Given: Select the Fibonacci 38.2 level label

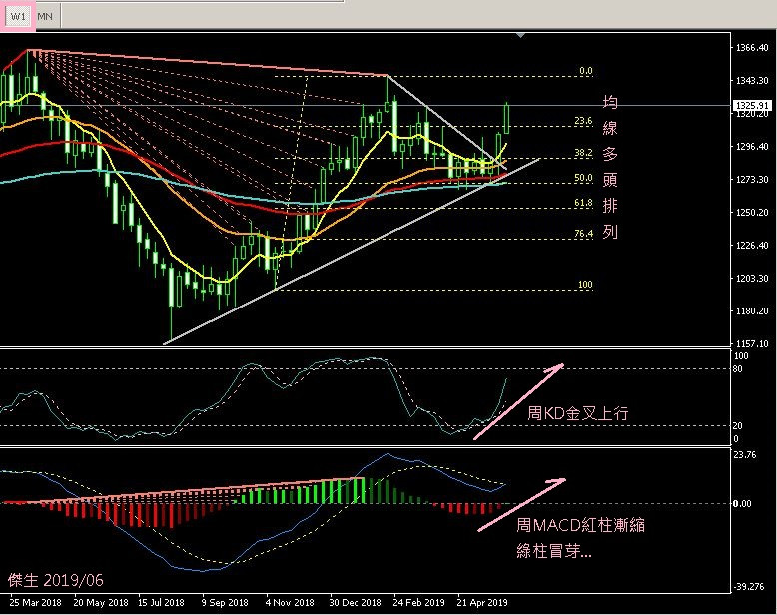Looking at the screenshot, I should (584, 153).
